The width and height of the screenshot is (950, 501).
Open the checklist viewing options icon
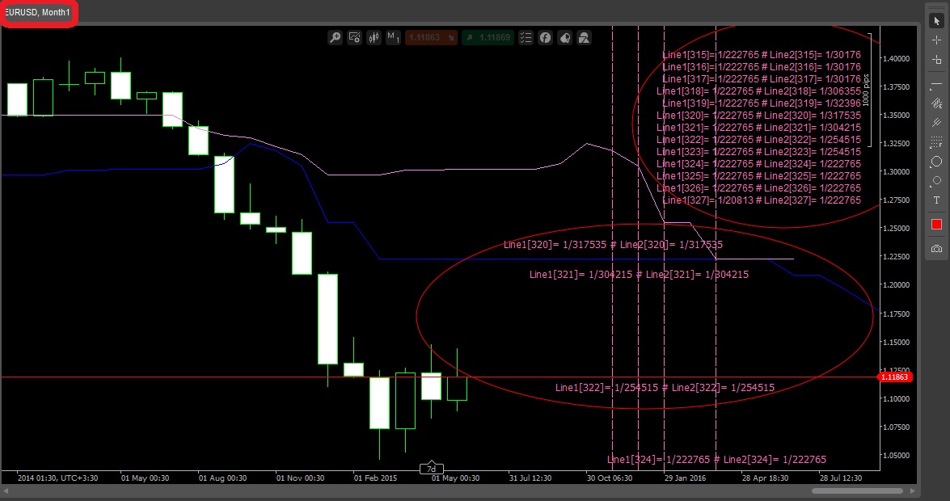coord(526,37)
